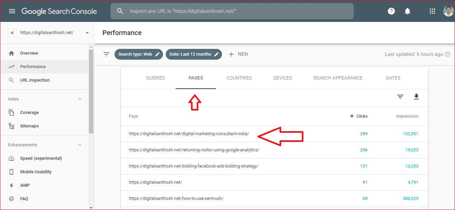
Task: Click the Performance trend icon
Action: [x=11, y=67]
